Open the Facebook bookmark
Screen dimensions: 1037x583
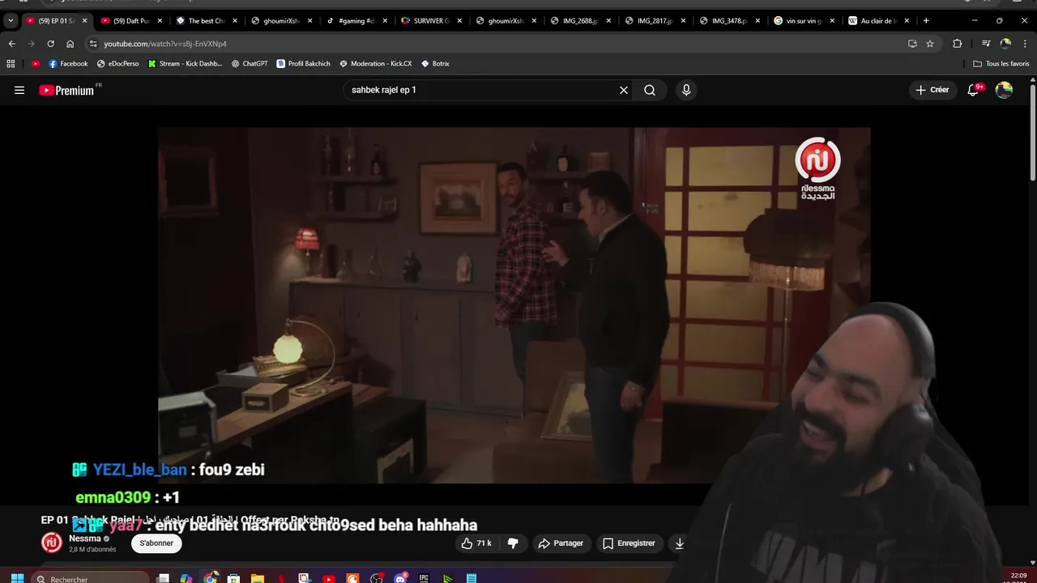point(68,63)
